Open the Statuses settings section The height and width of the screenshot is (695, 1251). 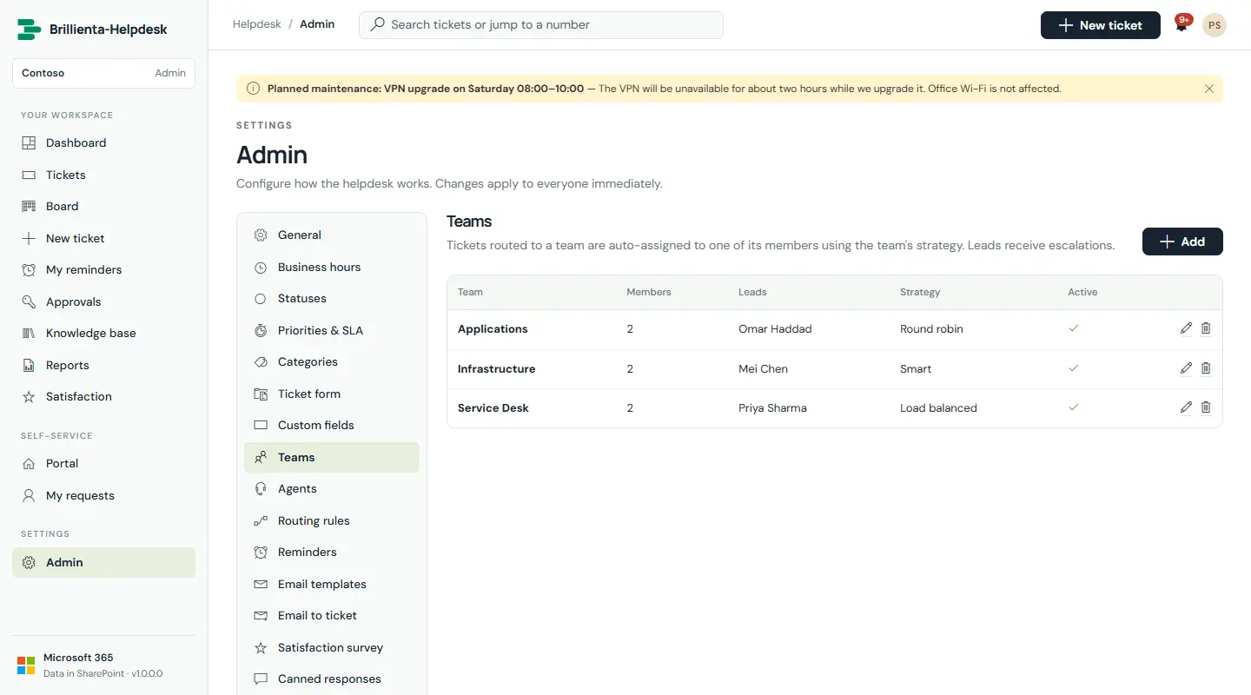pyautogui.click(x=332, y=298)
